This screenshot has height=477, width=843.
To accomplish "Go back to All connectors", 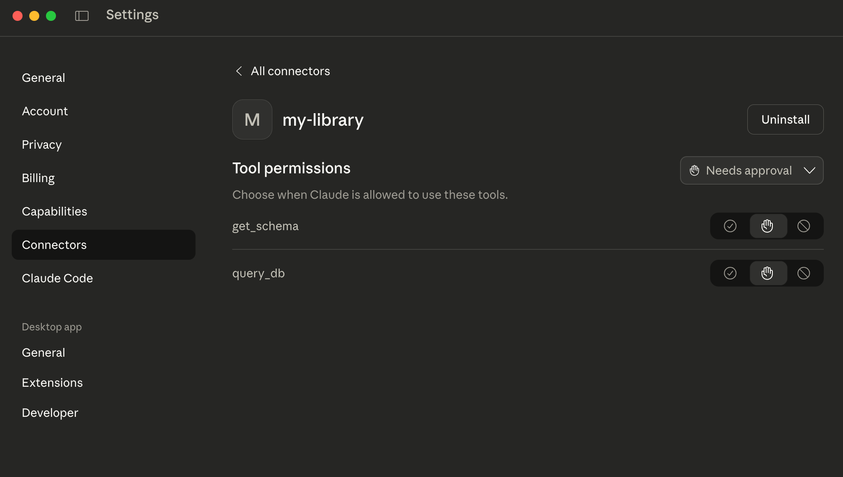I will point(290,71).
